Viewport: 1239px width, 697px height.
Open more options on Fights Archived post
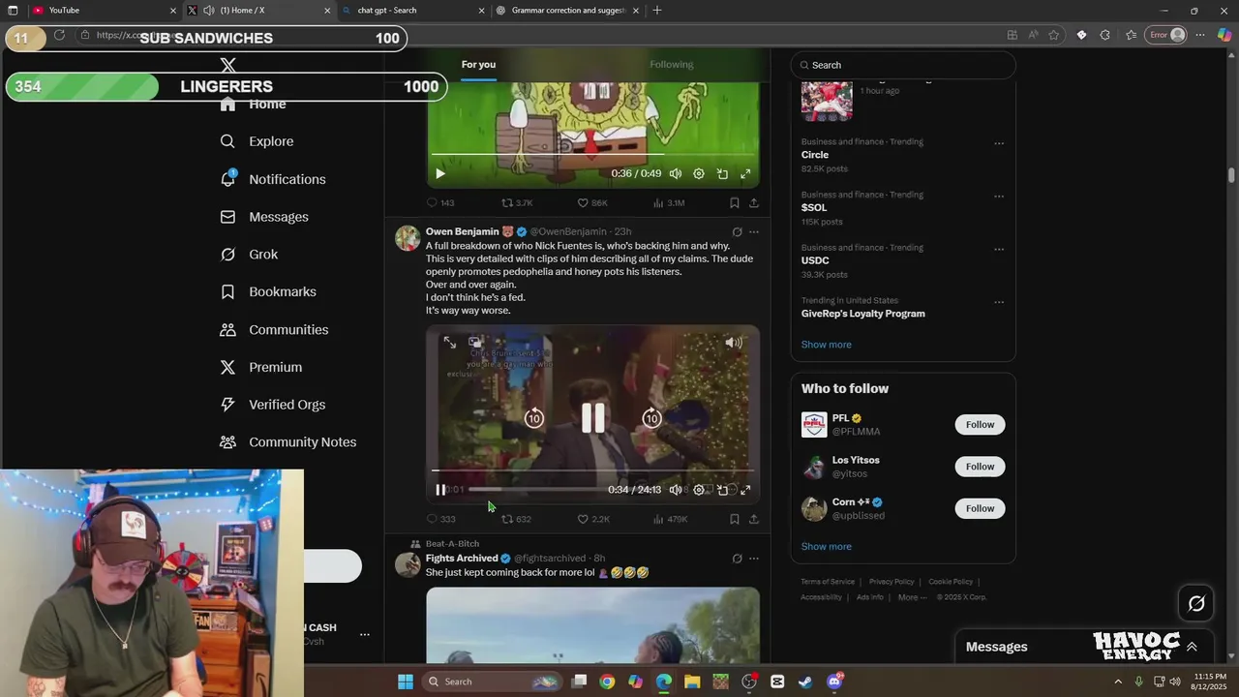click(754, 559)
